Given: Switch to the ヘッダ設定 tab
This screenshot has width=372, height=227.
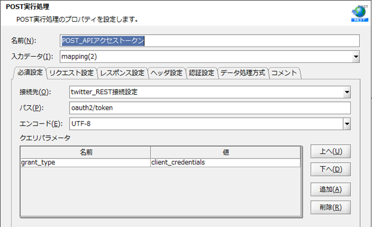Looking at the screenshot, I should [x=167, y=73].
